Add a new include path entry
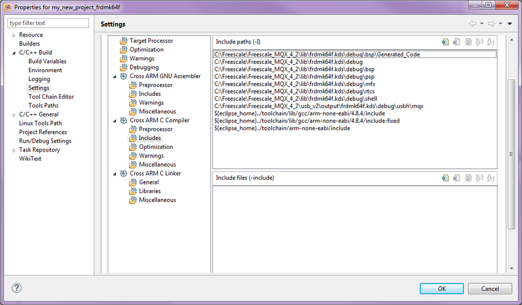The width and height of the screenshot is (522, 305). coord(445,42)
